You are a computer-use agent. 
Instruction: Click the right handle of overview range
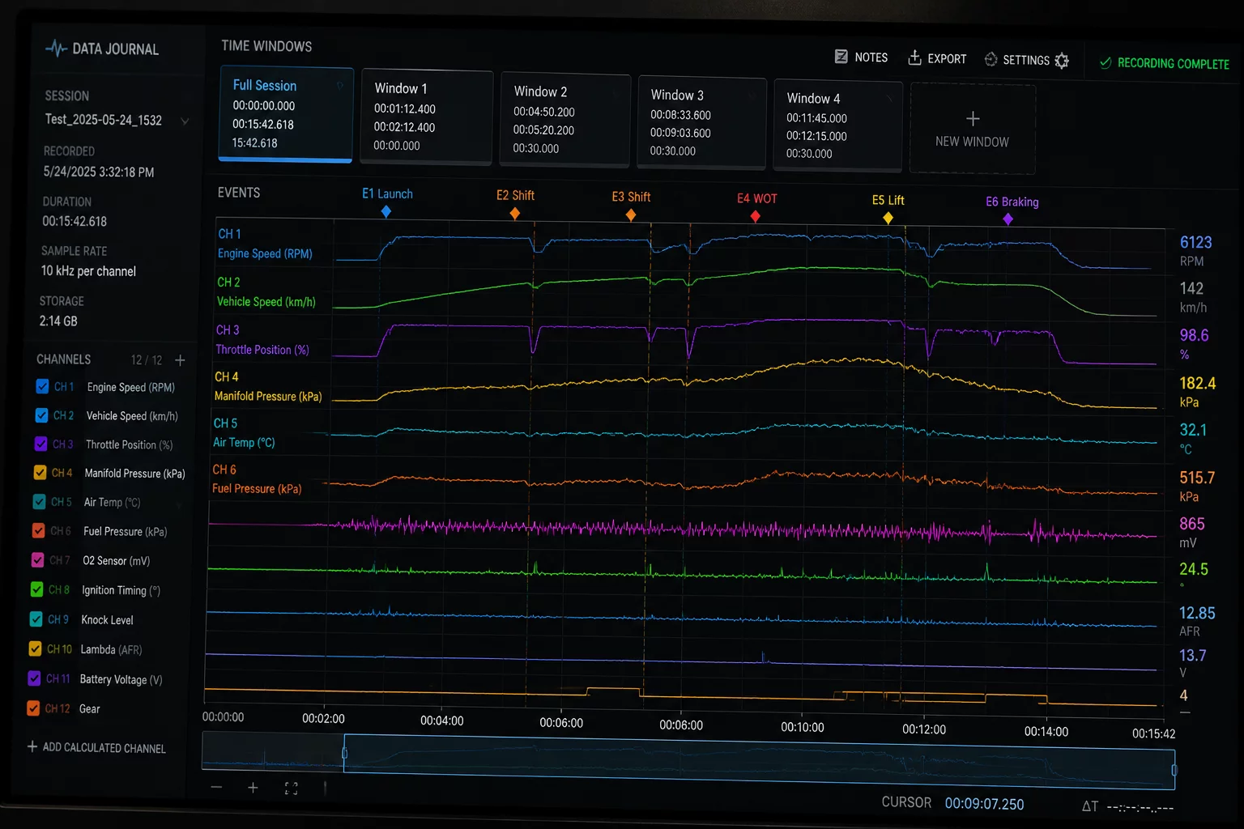tap(1174, 769)
